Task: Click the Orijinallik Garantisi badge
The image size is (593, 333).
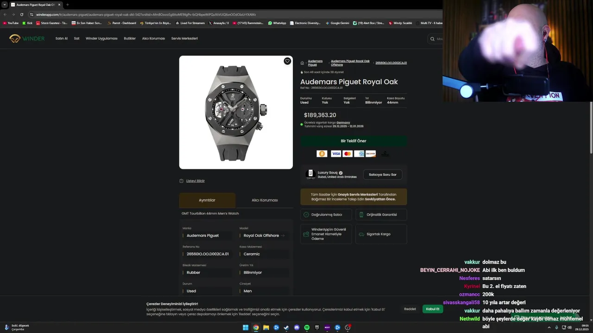Action: click(x=381, y=215)
